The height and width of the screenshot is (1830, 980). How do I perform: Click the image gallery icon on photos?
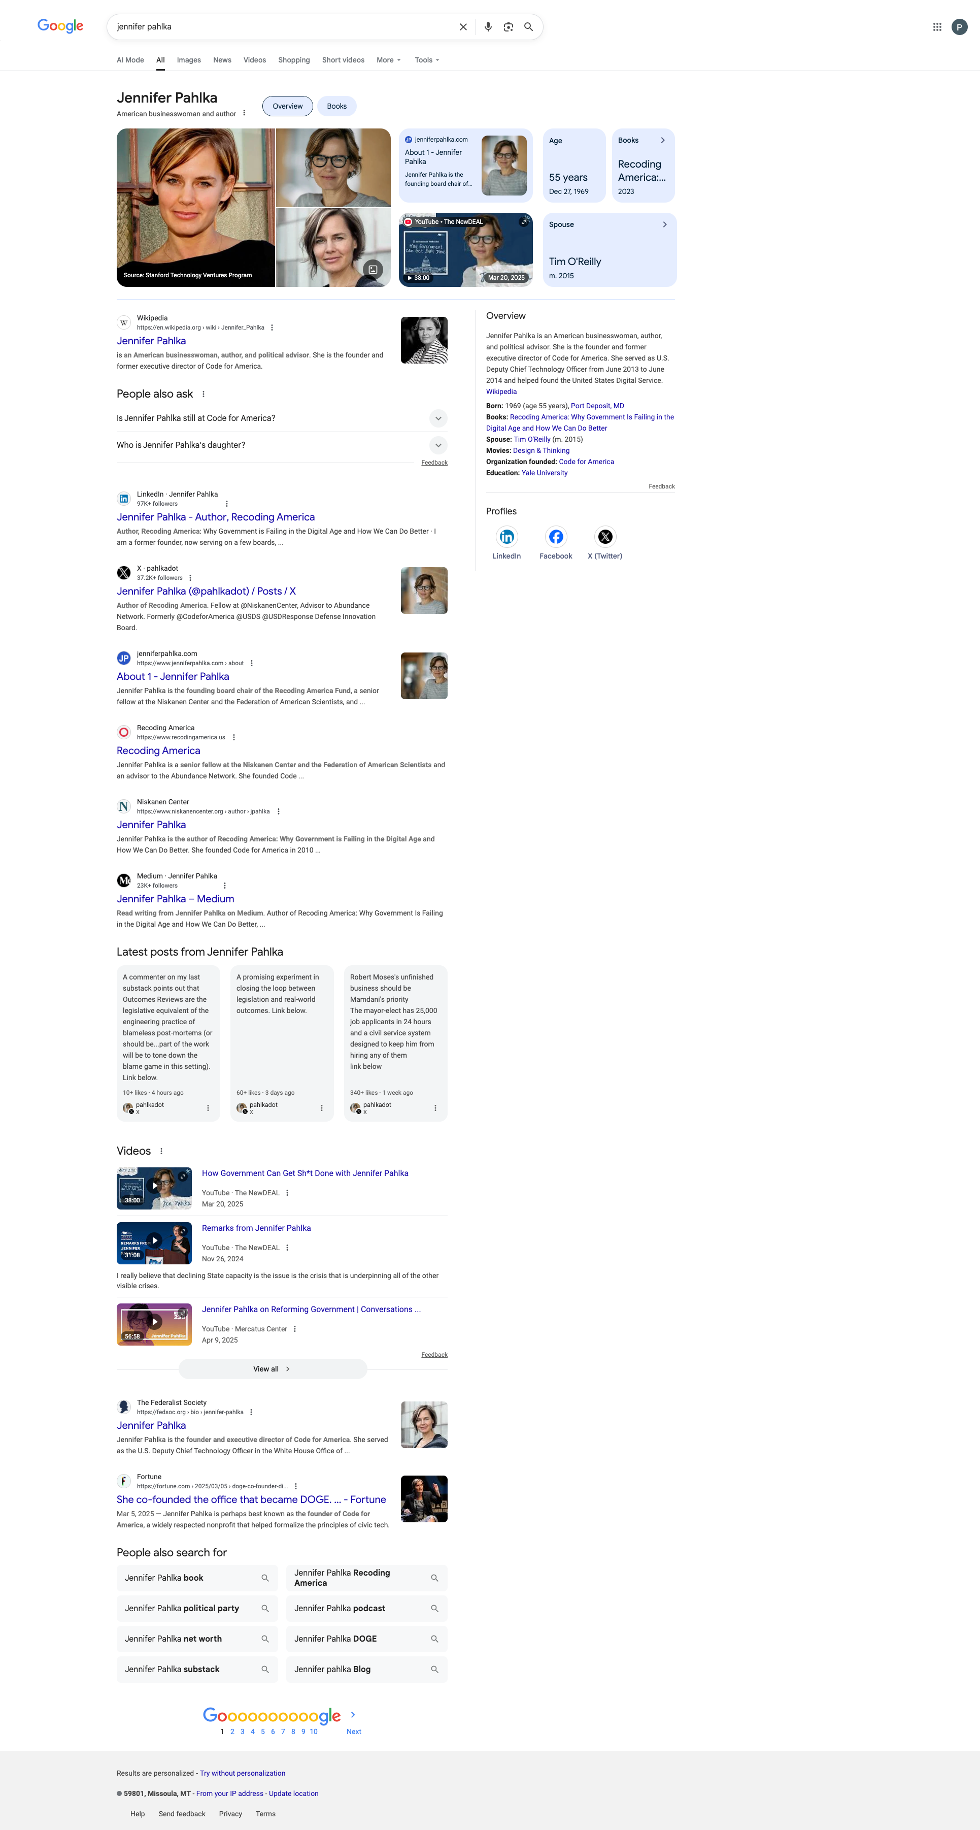click(373, 269)
